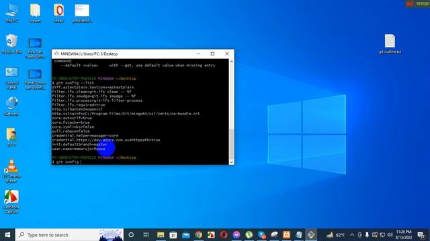Click 'init.defaultbranch=master' line
The height and width of the screenshot is (241, 430).
(79, 145)
